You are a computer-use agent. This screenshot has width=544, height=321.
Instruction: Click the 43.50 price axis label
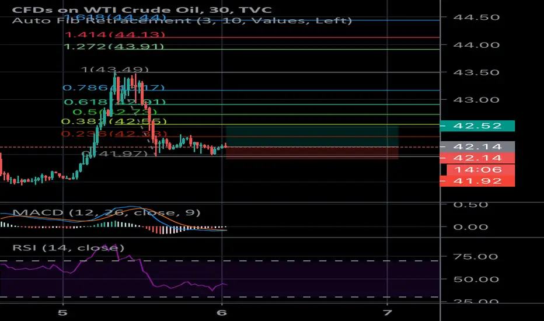click(476, 72)
